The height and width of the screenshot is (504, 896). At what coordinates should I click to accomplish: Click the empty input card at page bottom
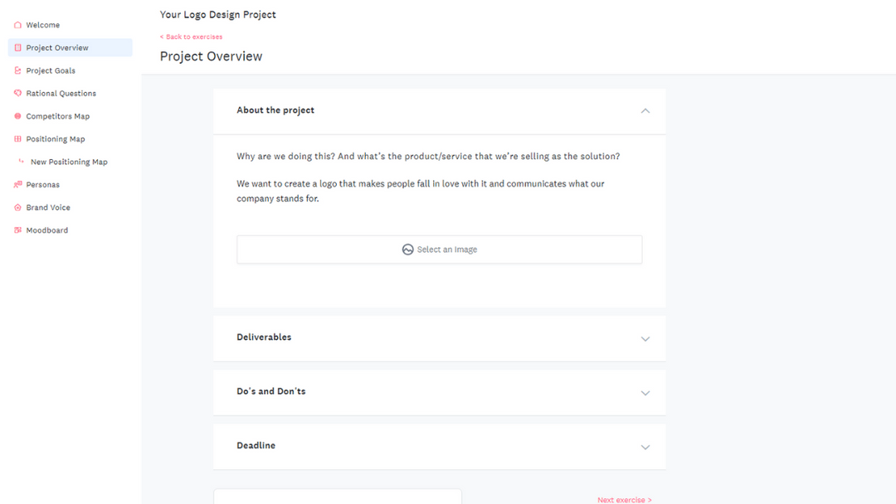click(x=337, y=498)
